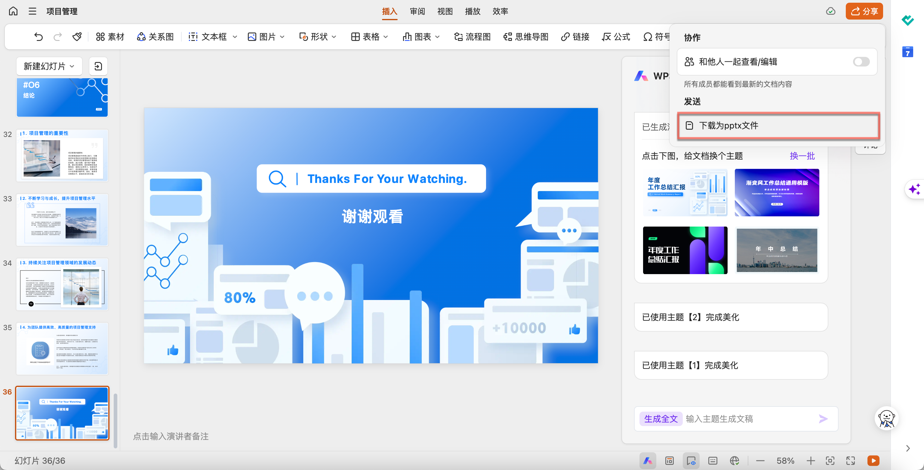Expand the 形状 dropdown arrow

334,37
